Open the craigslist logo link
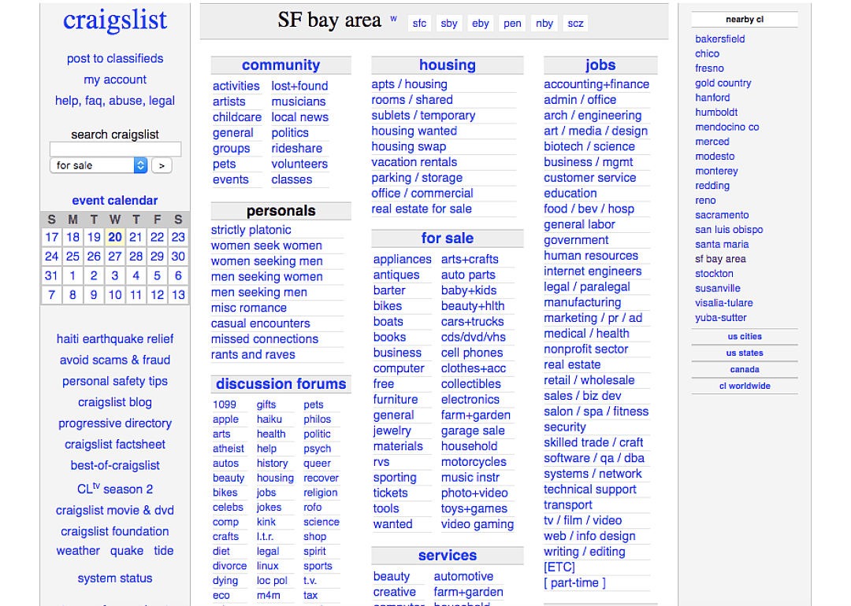Image resolution: width=851 pixels, height=606 pixels. click(115, 20)
